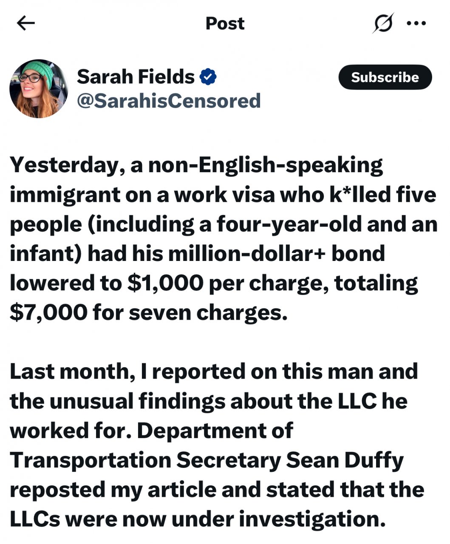The width and height of the screenshot is (450, 544).
Task: Tap the "Post" header title
Action: [x=225, y=23]
